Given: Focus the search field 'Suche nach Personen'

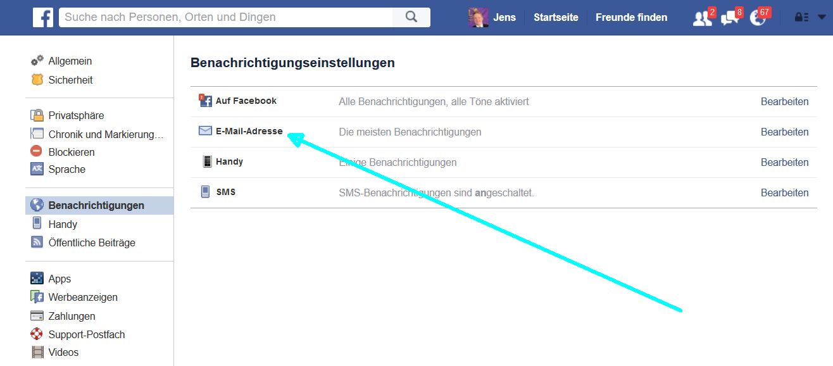Looking at the screenshot, I should (226, 17).
